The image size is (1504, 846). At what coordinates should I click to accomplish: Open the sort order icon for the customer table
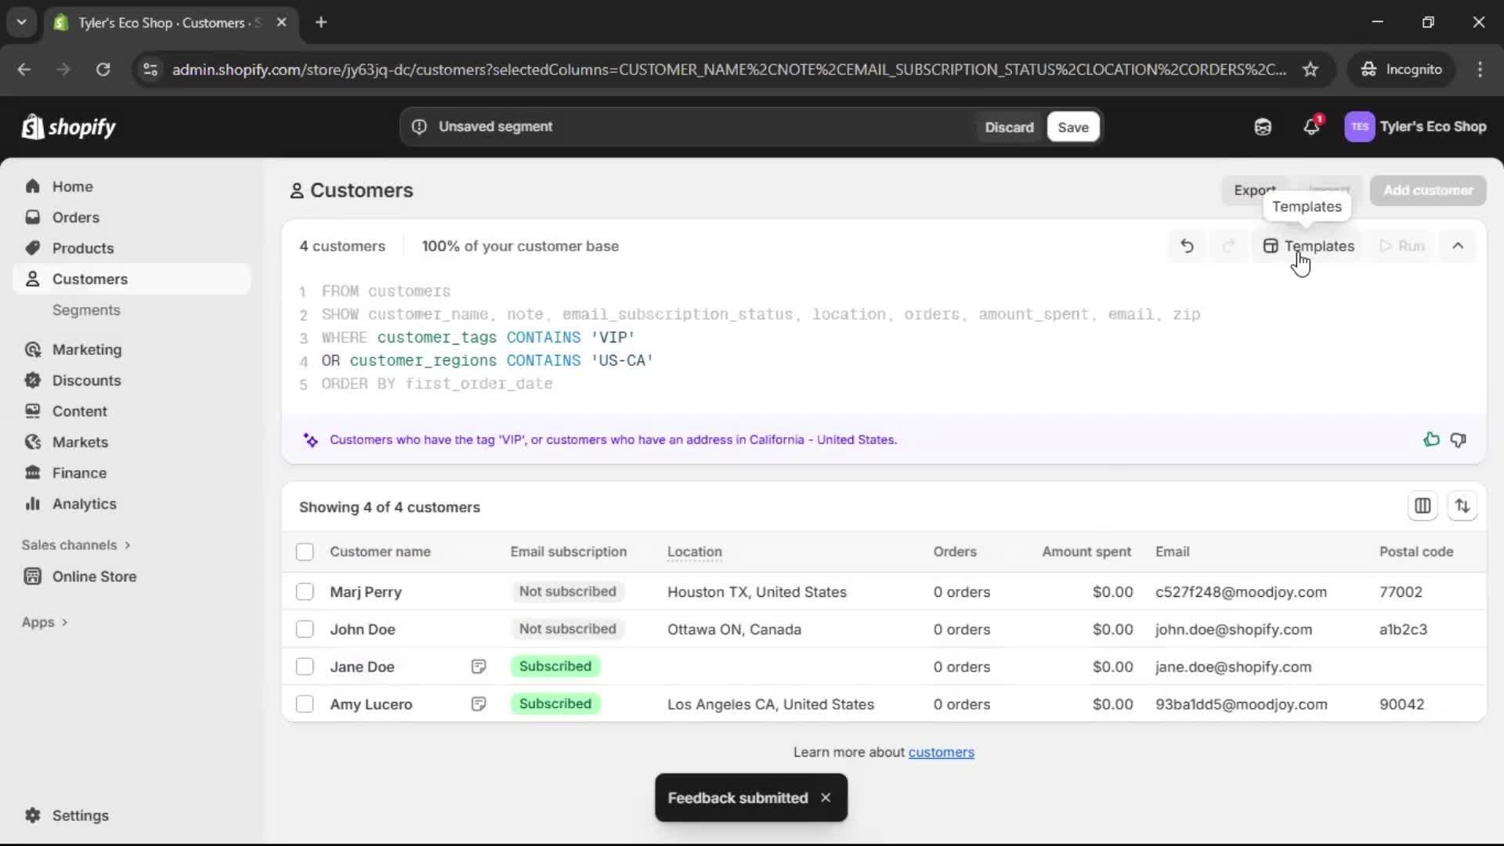pos(1463,506)
